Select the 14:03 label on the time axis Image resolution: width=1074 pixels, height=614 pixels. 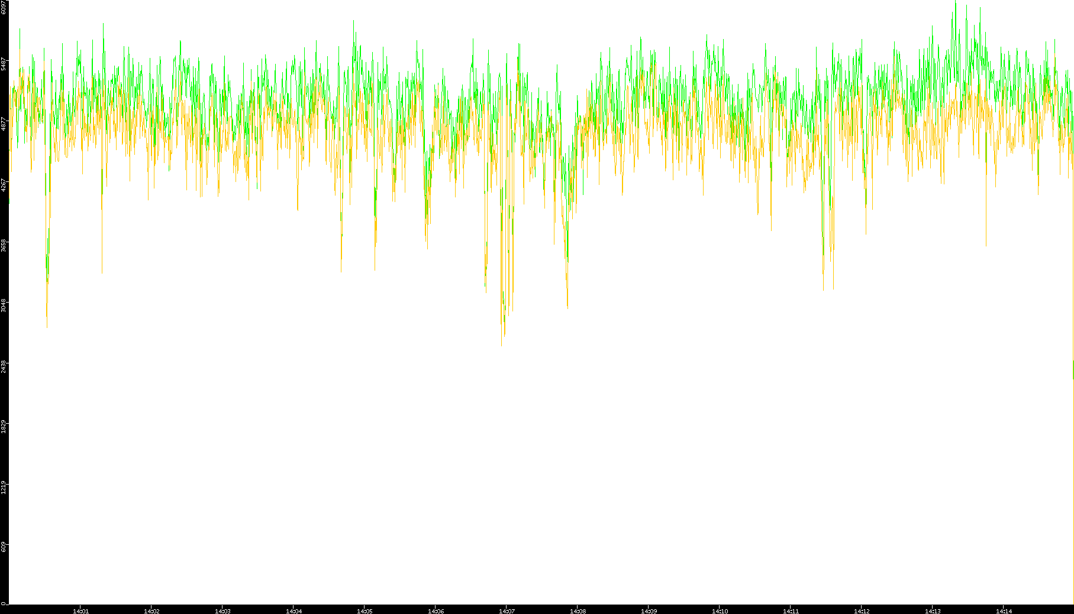[222, 611]
